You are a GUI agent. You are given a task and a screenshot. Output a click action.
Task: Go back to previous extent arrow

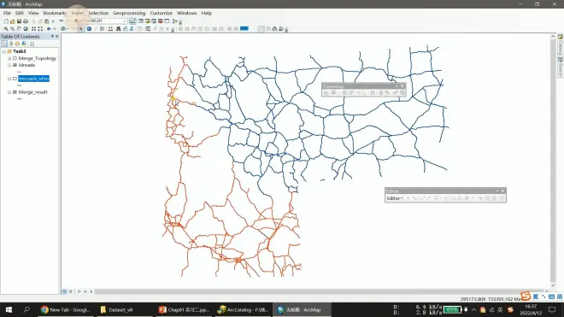49,29
